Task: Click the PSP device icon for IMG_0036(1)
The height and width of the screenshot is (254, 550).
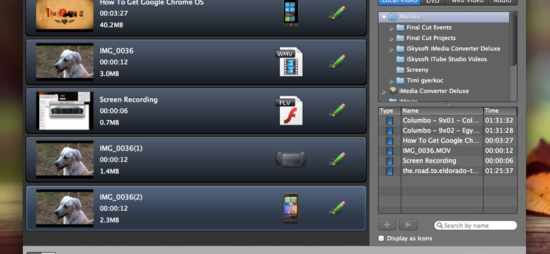Action: pyautogui.click(x=291, y=159)
